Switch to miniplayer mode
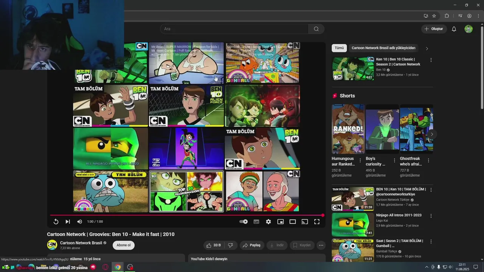 pos(281,222)
